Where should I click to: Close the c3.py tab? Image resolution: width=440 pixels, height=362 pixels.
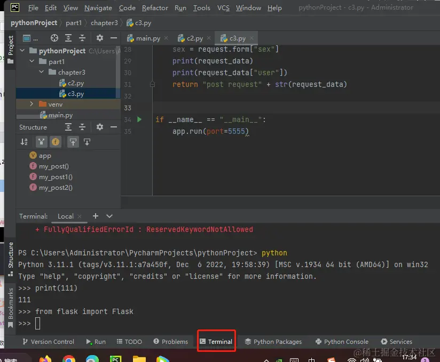[x=252, y=38]
